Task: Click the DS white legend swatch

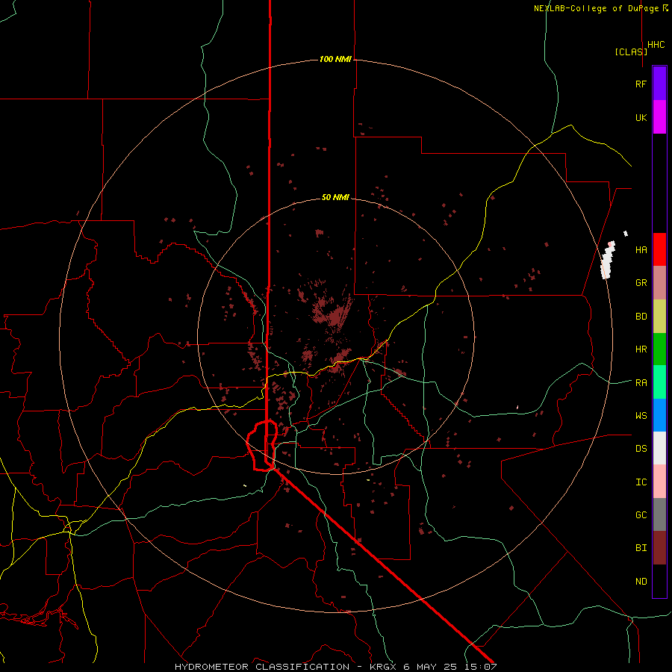Action: pos(659,448)
